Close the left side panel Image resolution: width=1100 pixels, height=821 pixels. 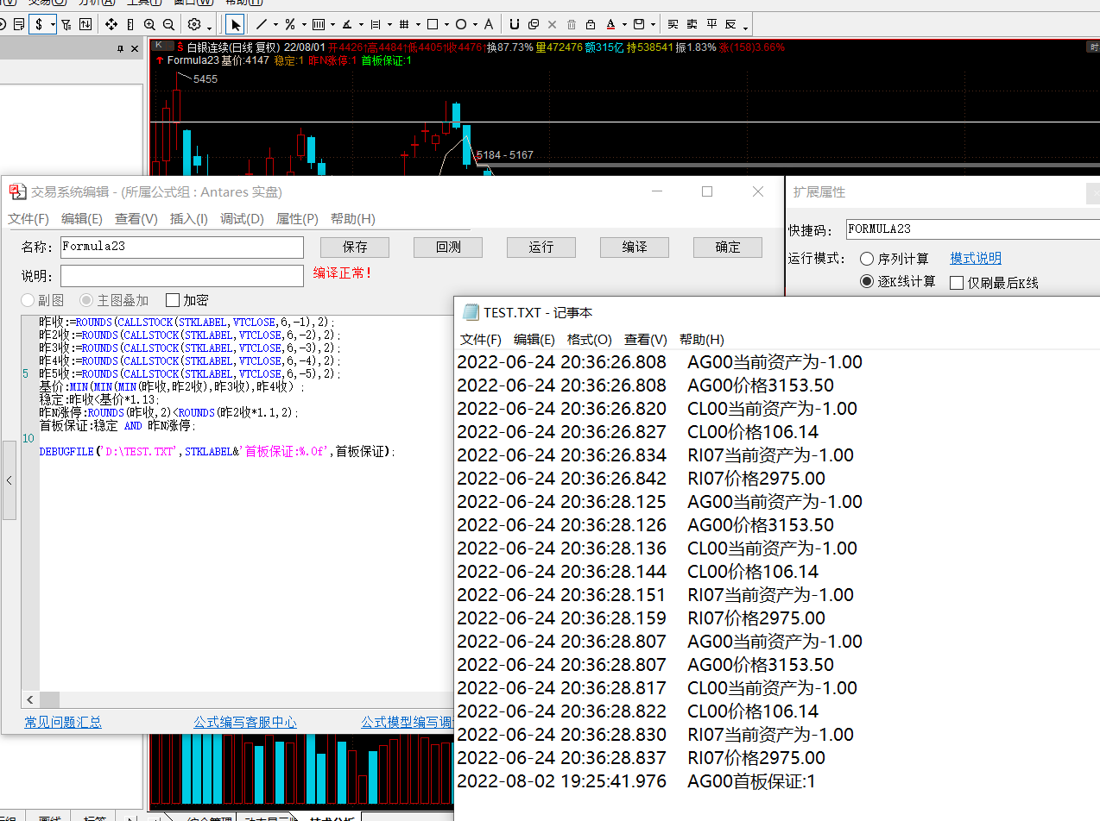coord(135,49)
